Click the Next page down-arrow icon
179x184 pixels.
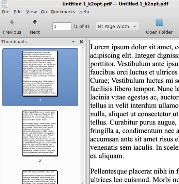[x=35, y=22]
